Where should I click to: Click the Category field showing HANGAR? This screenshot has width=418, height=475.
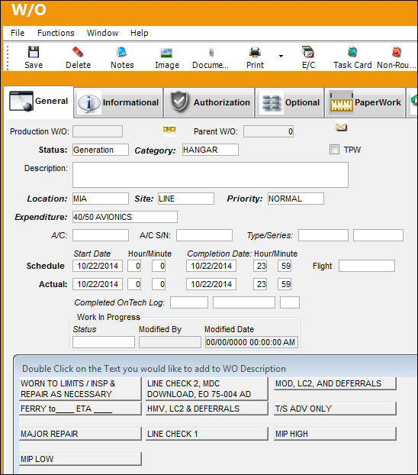tap(211, 150)
